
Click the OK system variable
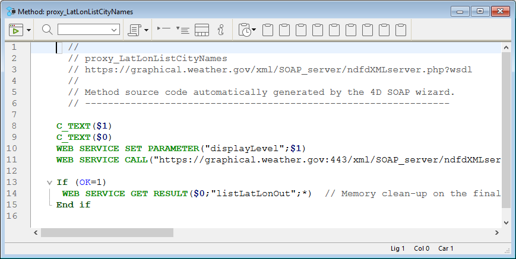pos(85,182)
